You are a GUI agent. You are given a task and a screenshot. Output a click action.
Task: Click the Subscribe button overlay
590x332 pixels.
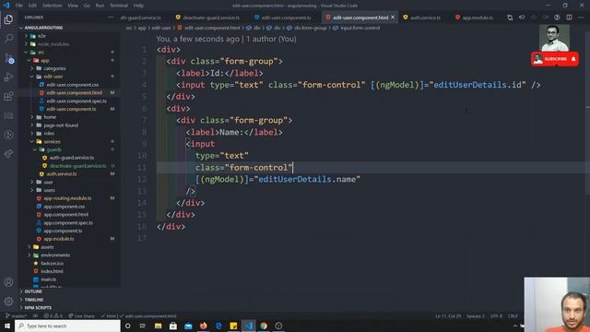coord(555,59)
